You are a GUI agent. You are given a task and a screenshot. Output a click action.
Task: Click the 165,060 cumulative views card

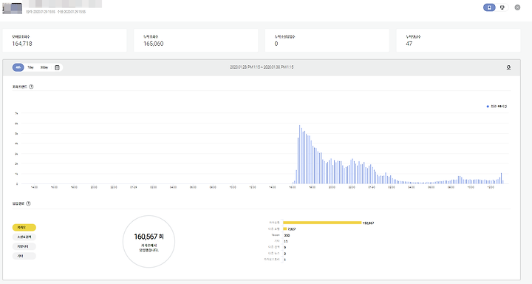(196, 41)
